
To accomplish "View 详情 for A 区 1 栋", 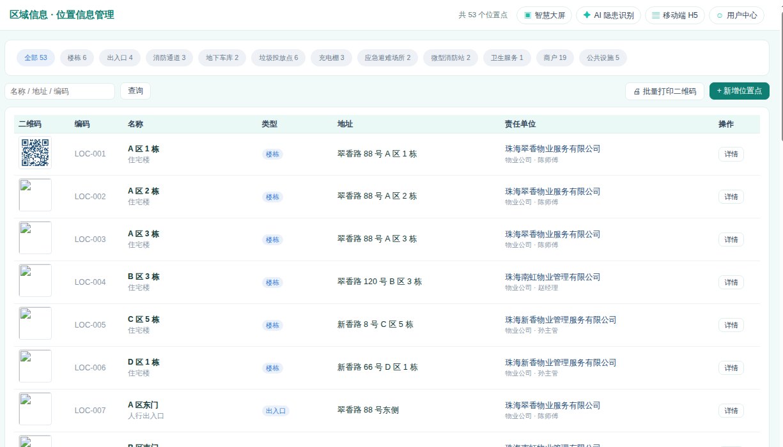I will [x=731, y=154].
